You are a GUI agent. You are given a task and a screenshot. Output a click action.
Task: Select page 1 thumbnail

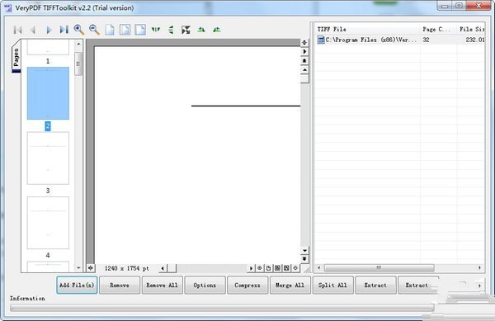pyautogui.click(x=48, y=47)
